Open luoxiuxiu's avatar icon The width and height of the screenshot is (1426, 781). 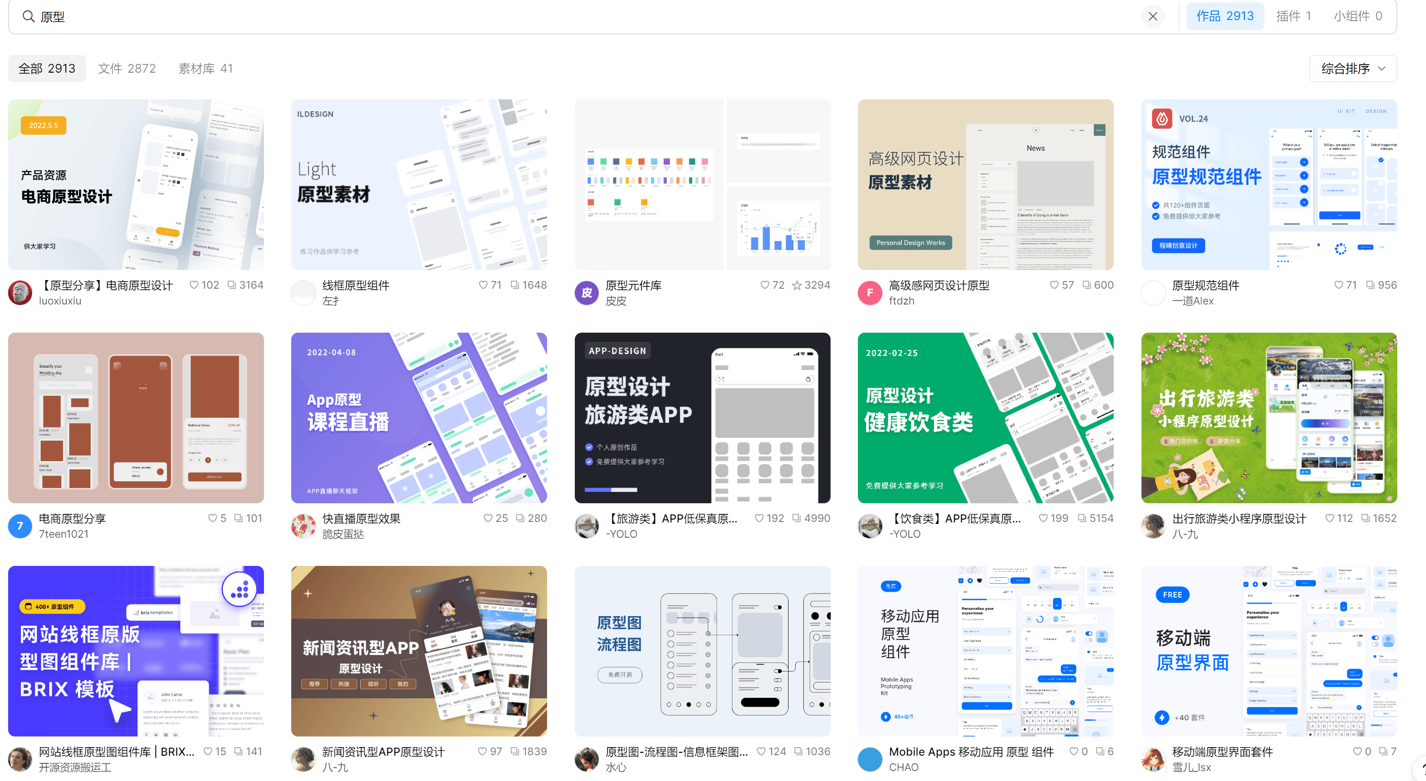coord(20,293)
